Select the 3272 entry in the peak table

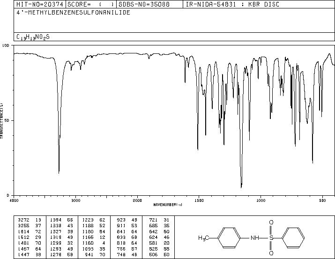[23, 219]
